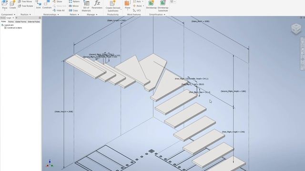305x171 pixels.
Task: Open the fx Parameters dialog
Action: tap(97, 5)
